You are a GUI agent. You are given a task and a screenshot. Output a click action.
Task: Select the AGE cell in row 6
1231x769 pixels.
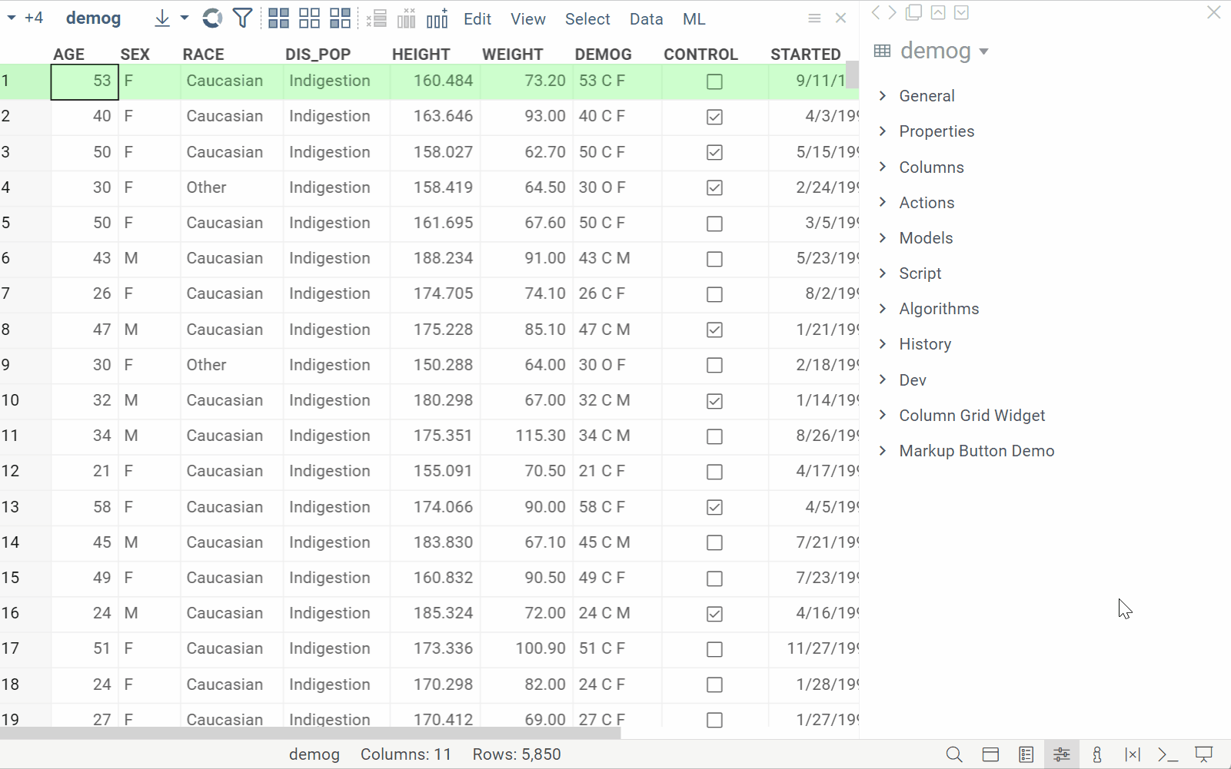coord(85,259)
